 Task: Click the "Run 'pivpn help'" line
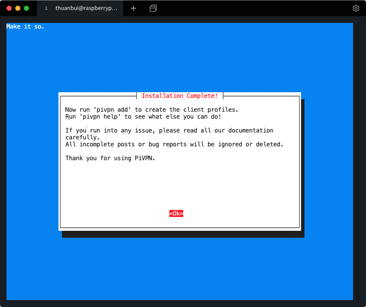pos(143,117)
